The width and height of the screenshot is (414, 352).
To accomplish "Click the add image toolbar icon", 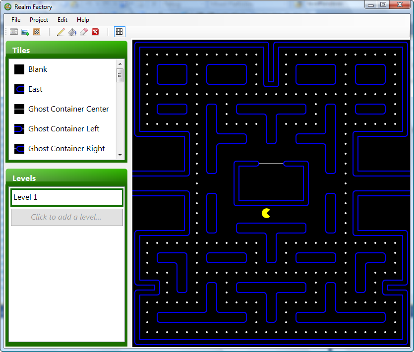I will (25, 32).
